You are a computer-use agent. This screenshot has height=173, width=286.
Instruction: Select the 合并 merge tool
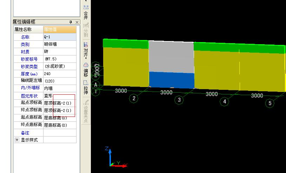point(86,12)
